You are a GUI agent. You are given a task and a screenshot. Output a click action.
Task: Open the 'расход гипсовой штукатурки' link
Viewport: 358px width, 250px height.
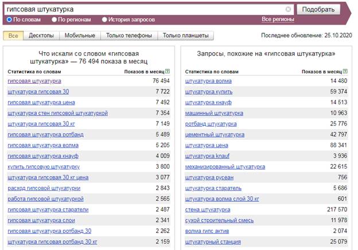pos(44,188)
